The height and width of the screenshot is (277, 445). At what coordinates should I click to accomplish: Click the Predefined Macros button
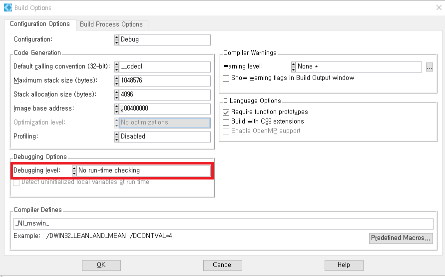[401, 238]
